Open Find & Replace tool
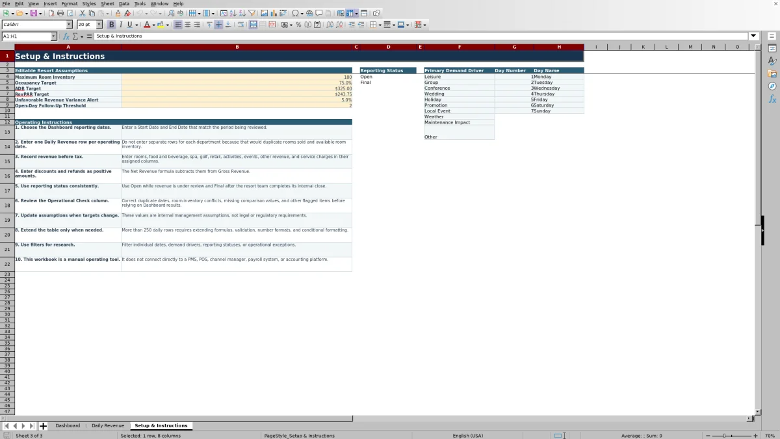The height and width of the screenshot is (439, 780). [x=171, y=13]
